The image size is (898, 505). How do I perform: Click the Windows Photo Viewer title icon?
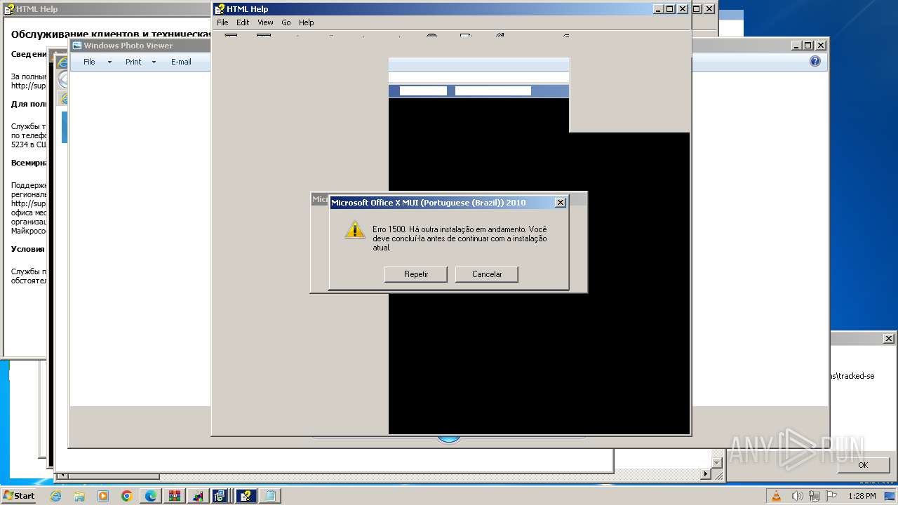77,46
